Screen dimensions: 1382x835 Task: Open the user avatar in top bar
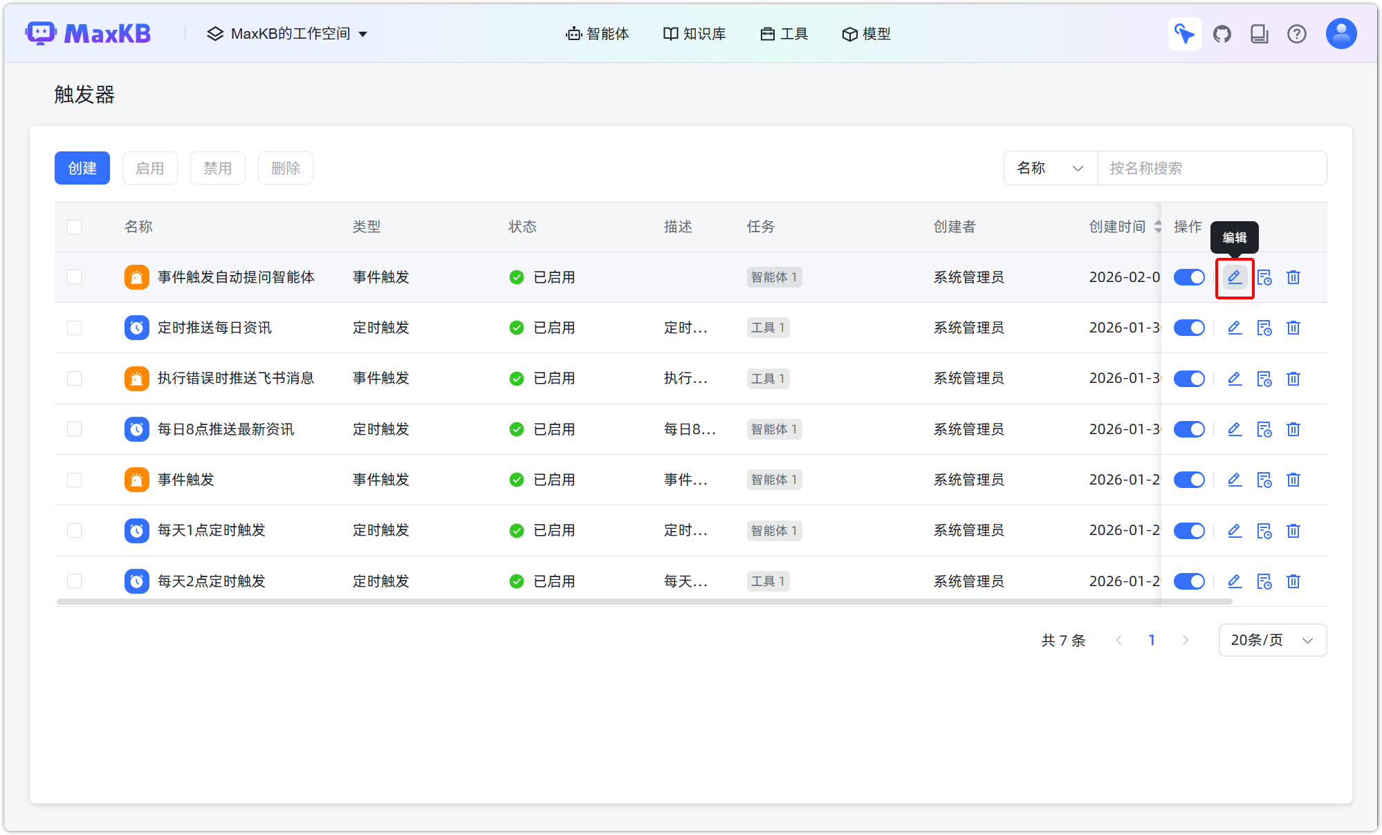pyautogui.click(x=1340, y=33)
